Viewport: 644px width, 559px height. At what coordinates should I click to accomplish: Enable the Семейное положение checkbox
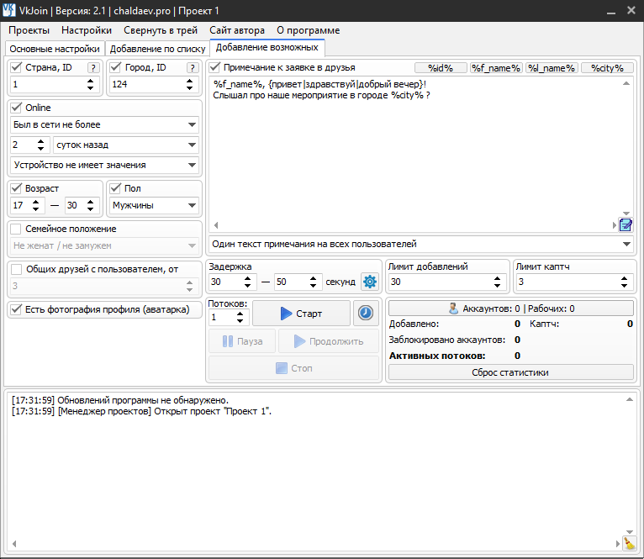coord(16,229)
